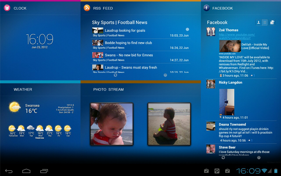Open the Facebook profile view button

coord(259,22)
